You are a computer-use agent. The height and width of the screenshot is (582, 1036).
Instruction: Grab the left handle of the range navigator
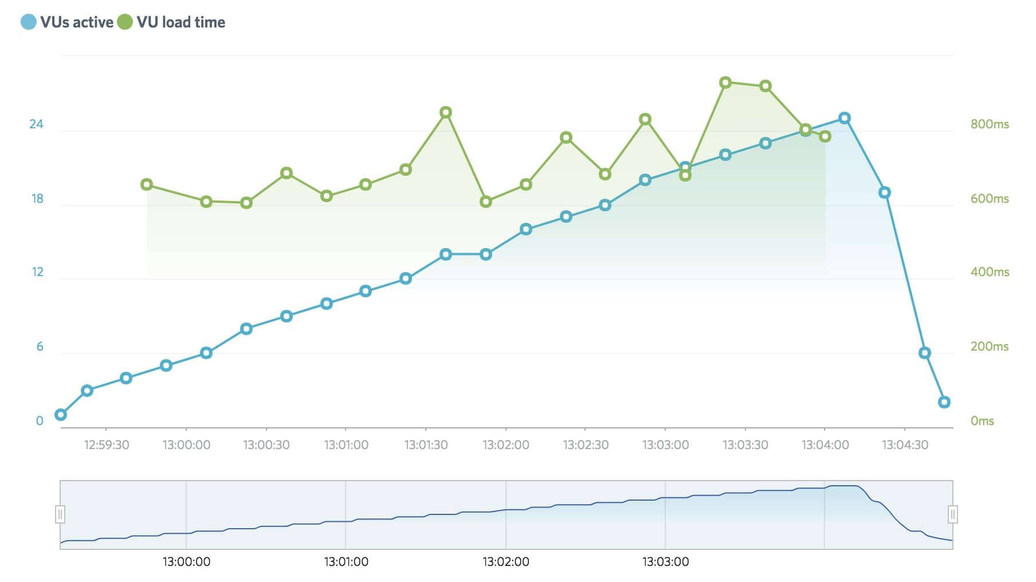60,514
